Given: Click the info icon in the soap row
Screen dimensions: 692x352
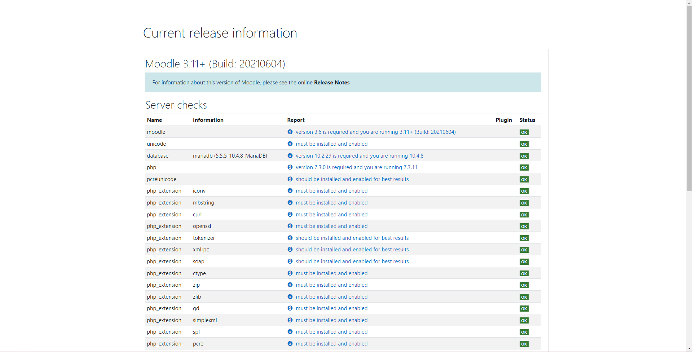Looking at the screenshot, I should [290, 261].
